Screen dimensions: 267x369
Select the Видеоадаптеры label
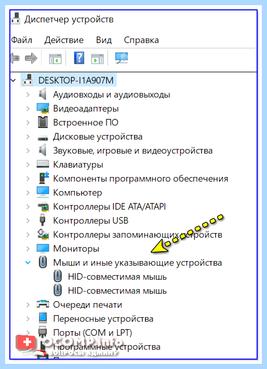point(86,108)
